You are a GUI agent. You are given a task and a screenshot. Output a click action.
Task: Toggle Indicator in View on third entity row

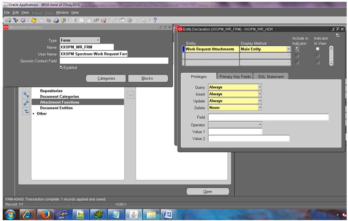pos(318,62)
